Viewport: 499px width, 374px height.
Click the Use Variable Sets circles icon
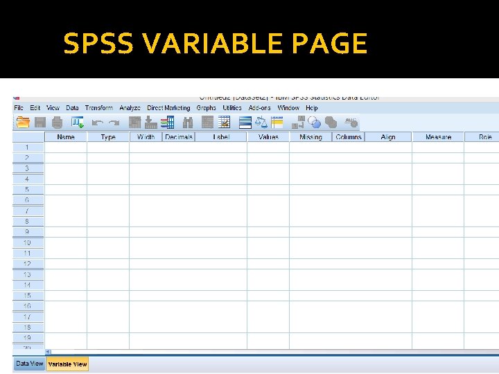[315, 123]
